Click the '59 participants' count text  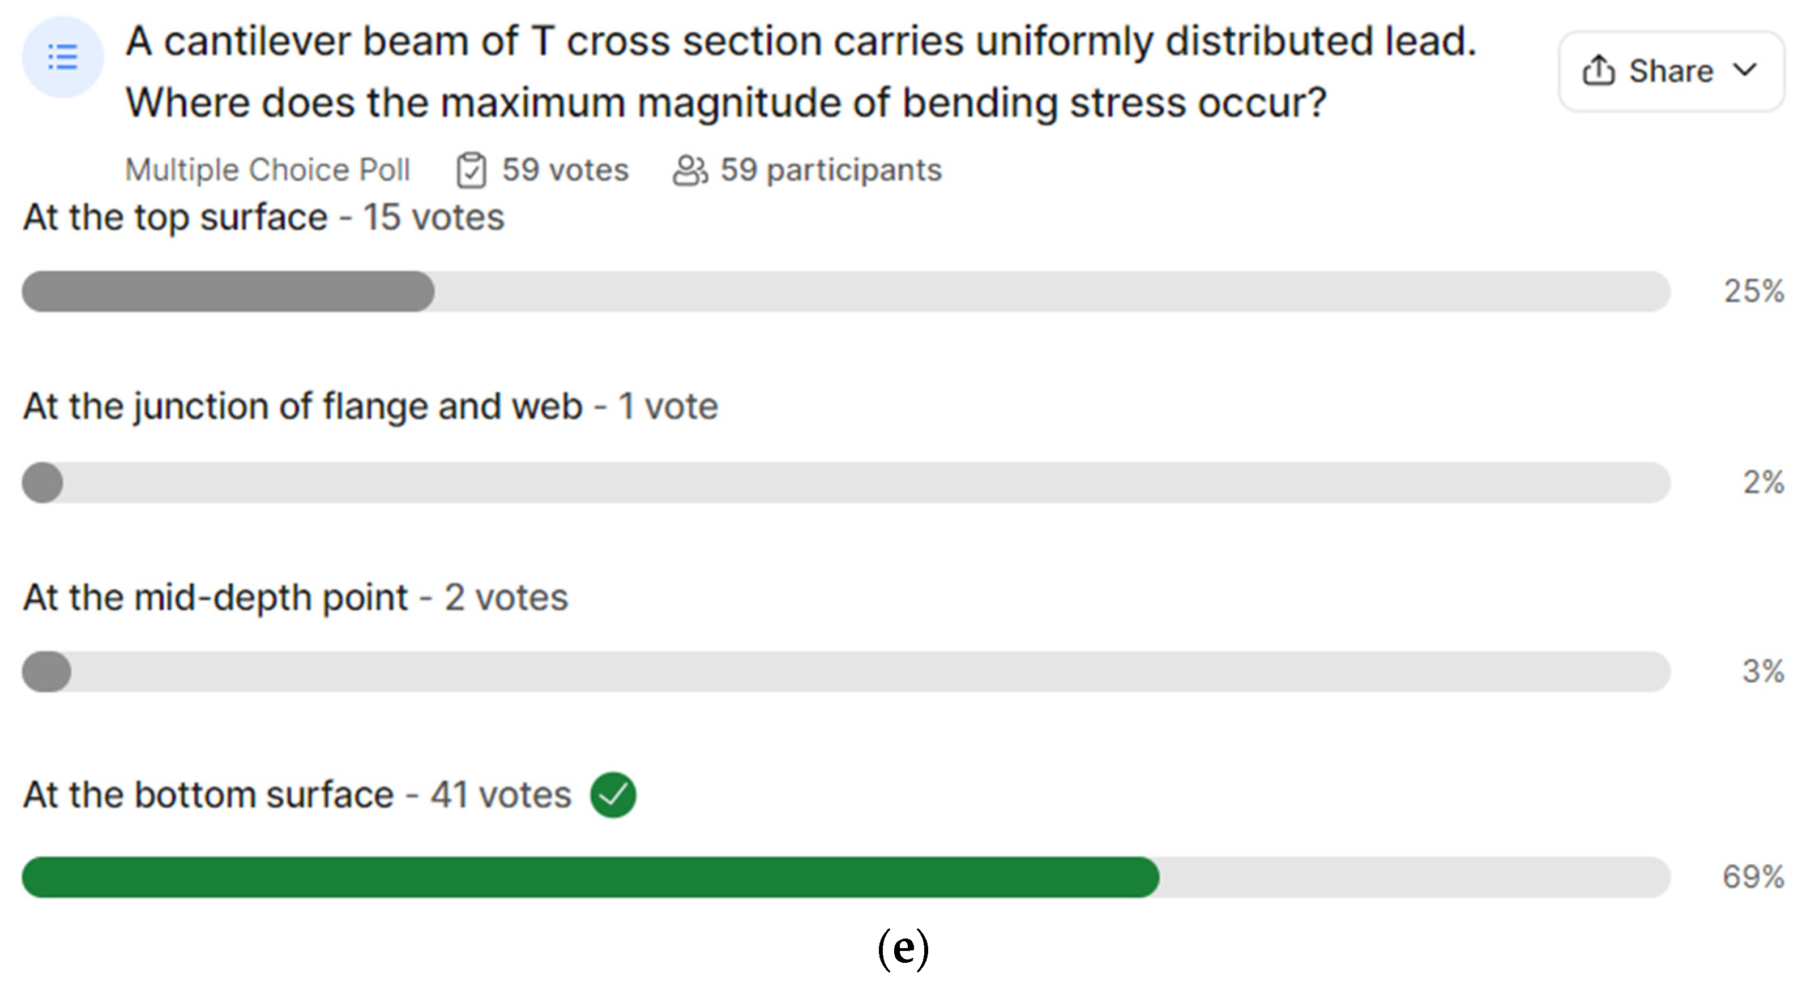(831, 170)
